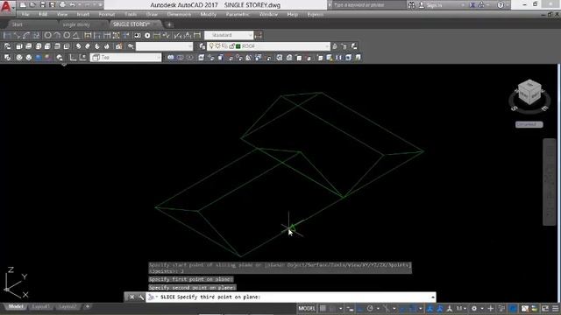Select the Union solid editing icon
This screenshot has width=561, height=315.
click(171, 58)
